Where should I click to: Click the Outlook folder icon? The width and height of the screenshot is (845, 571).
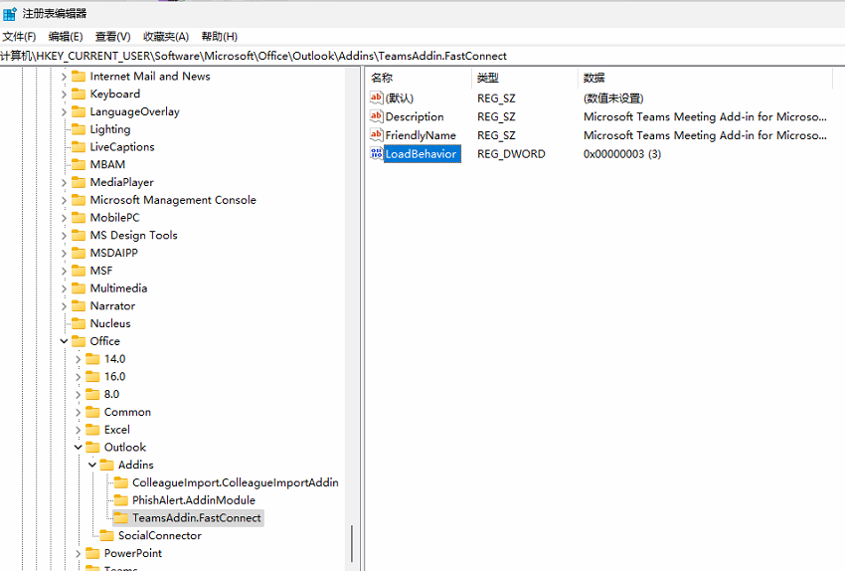92,447
